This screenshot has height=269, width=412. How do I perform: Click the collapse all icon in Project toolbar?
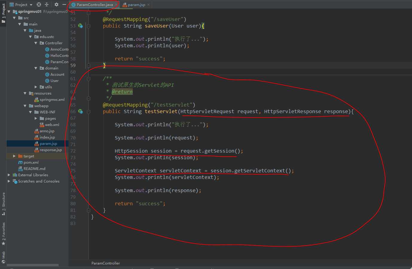(47, 4)
